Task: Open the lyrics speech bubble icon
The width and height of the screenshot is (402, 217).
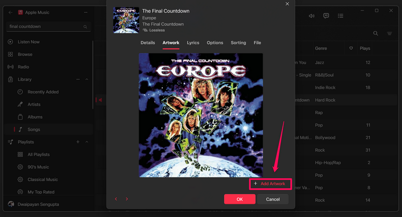Action: point(326,16)
